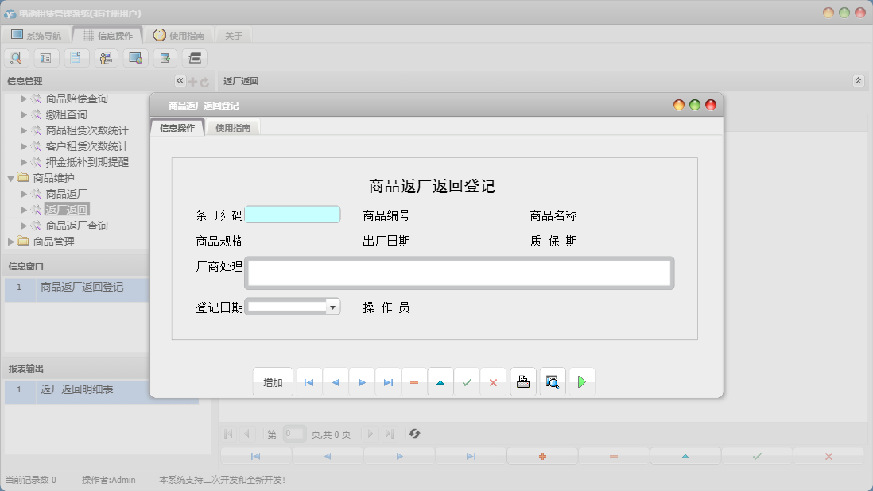Click the export icon on the main toolbar
Screen dimensions: 873x491
[x=164, y=57]
